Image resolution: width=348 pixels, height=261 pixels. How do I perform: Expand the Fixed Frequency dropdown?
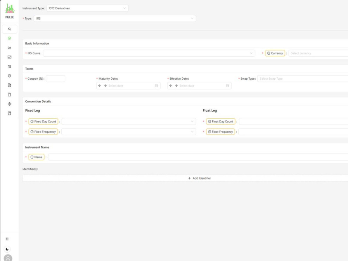pyautogui.click(x=129, y=132)
